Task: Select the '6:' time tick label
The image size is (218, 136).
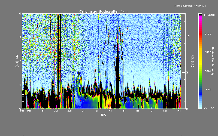Action: [x=124, y=111]
